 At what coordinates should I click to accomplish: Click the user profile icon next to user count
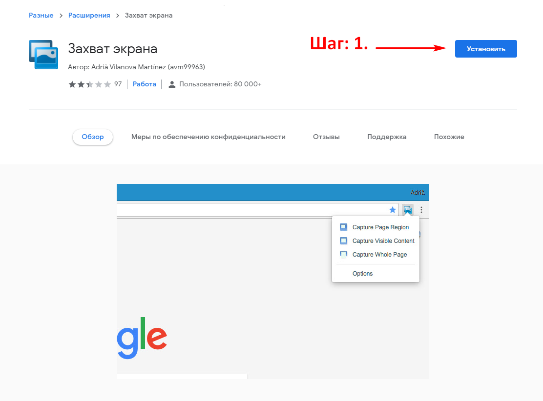tap(171, 84)
